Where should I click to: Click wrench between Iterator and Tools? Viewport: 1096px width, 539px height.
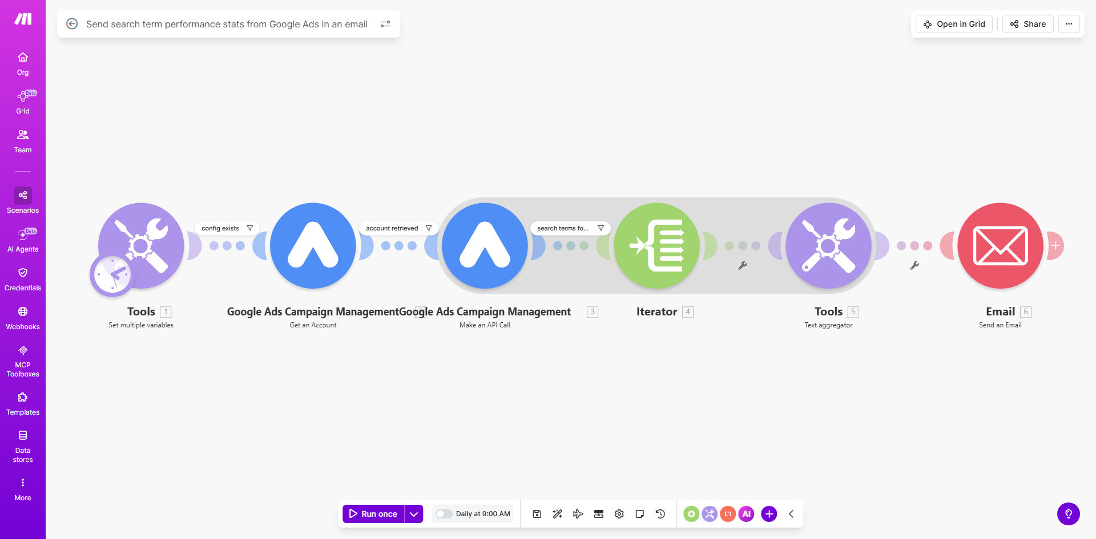(x=743, y=265)
